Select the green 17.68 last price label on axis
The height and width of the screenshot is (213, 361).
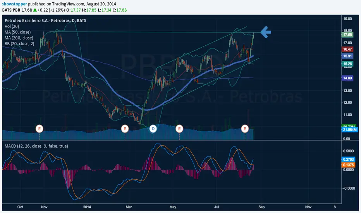[347, 35]
